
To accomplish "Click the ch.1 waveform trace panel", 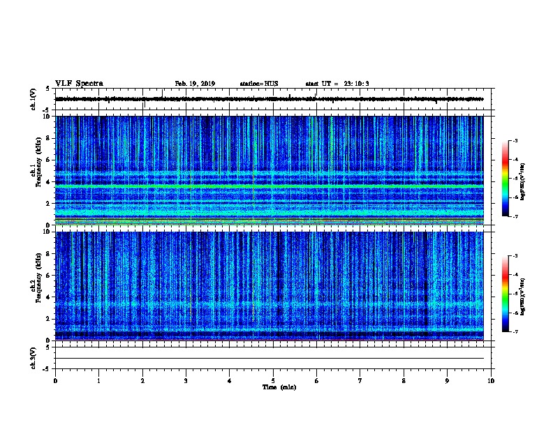I will (x=273, y=99).
